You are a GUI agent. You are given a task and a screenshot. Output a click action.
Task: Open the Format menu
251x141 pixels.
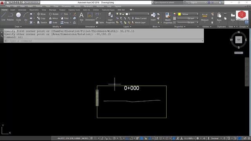[x=39, y=6]
